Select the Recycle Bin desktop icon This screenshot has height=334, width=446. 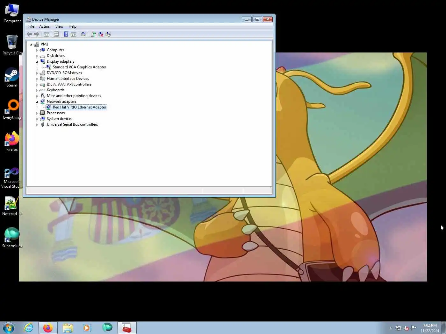pyautogui.click(x=12, y=45)
